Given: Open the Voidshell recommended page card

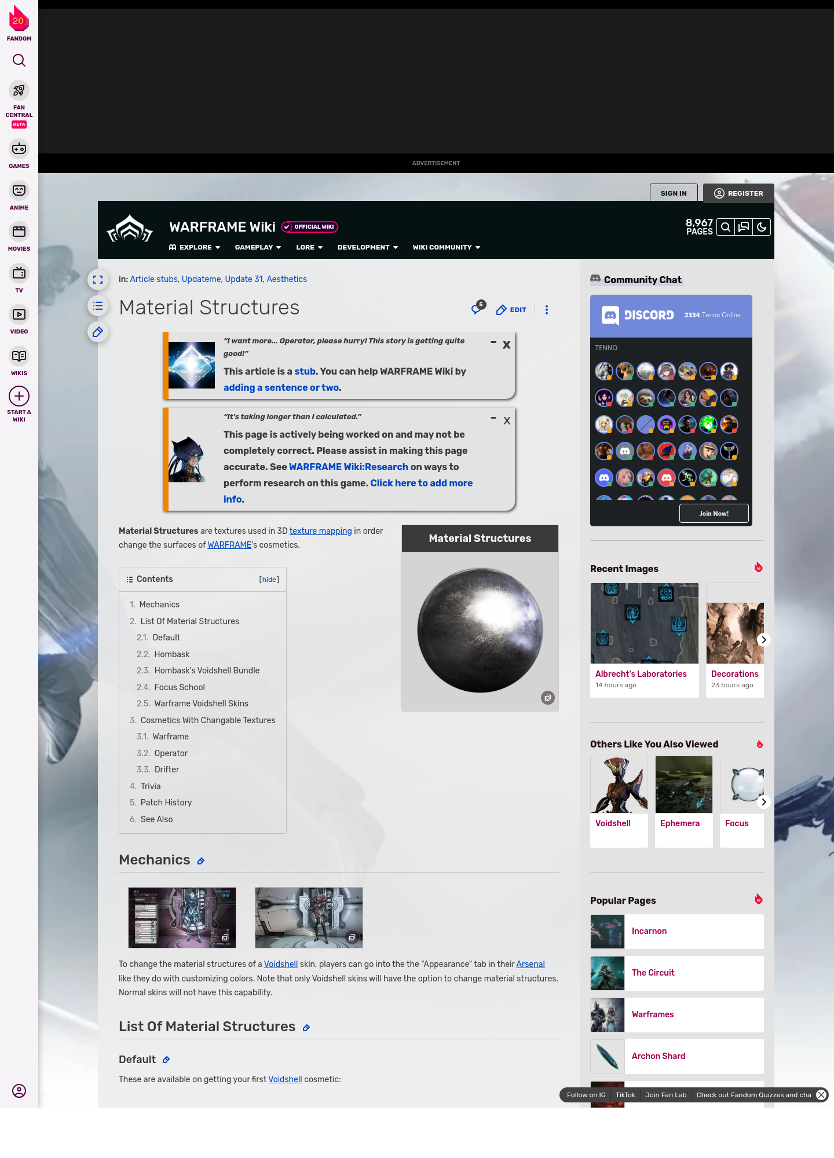Looking at the screenshot, I should pyautogui.click(x=619, y=802).
